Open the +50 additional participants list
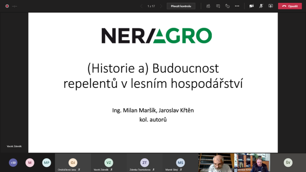This screenshot has width=306, height=172. click(13, 162)
